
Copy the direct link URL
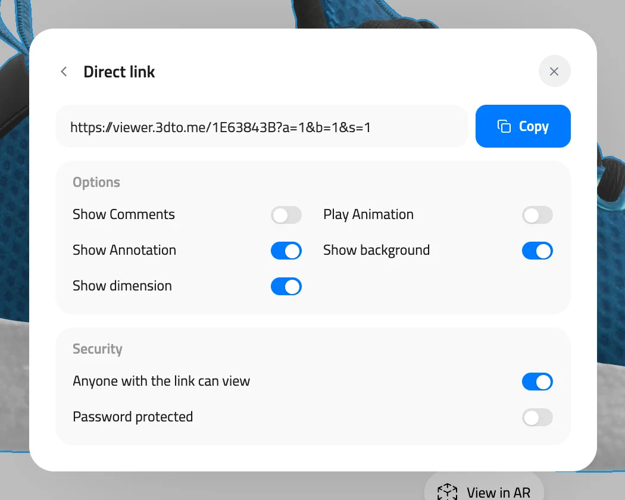tap(523, 126)
